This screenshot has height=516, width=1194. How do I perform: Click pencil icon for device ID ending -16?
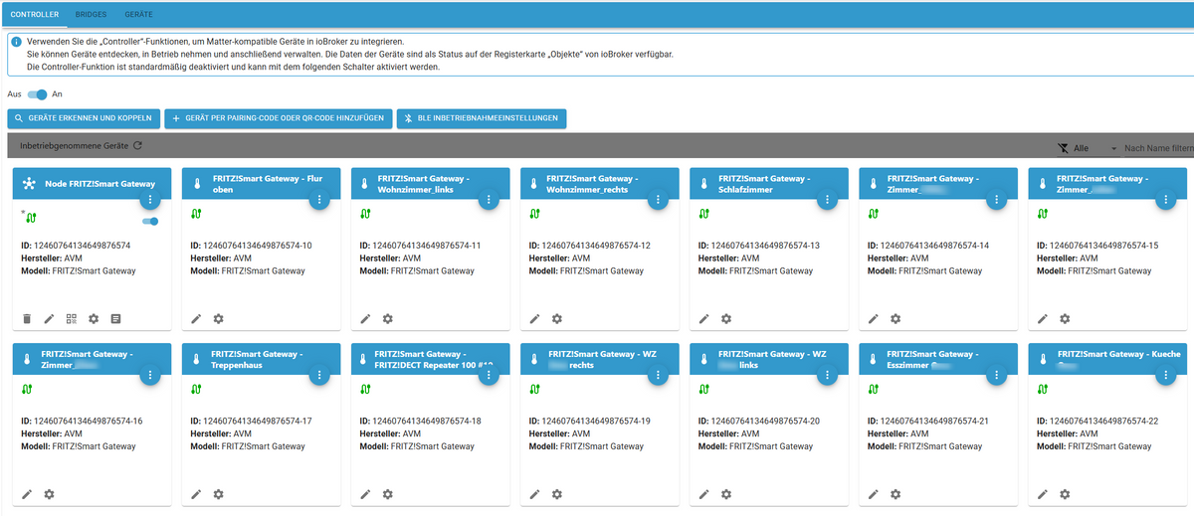tap(27, 494)
